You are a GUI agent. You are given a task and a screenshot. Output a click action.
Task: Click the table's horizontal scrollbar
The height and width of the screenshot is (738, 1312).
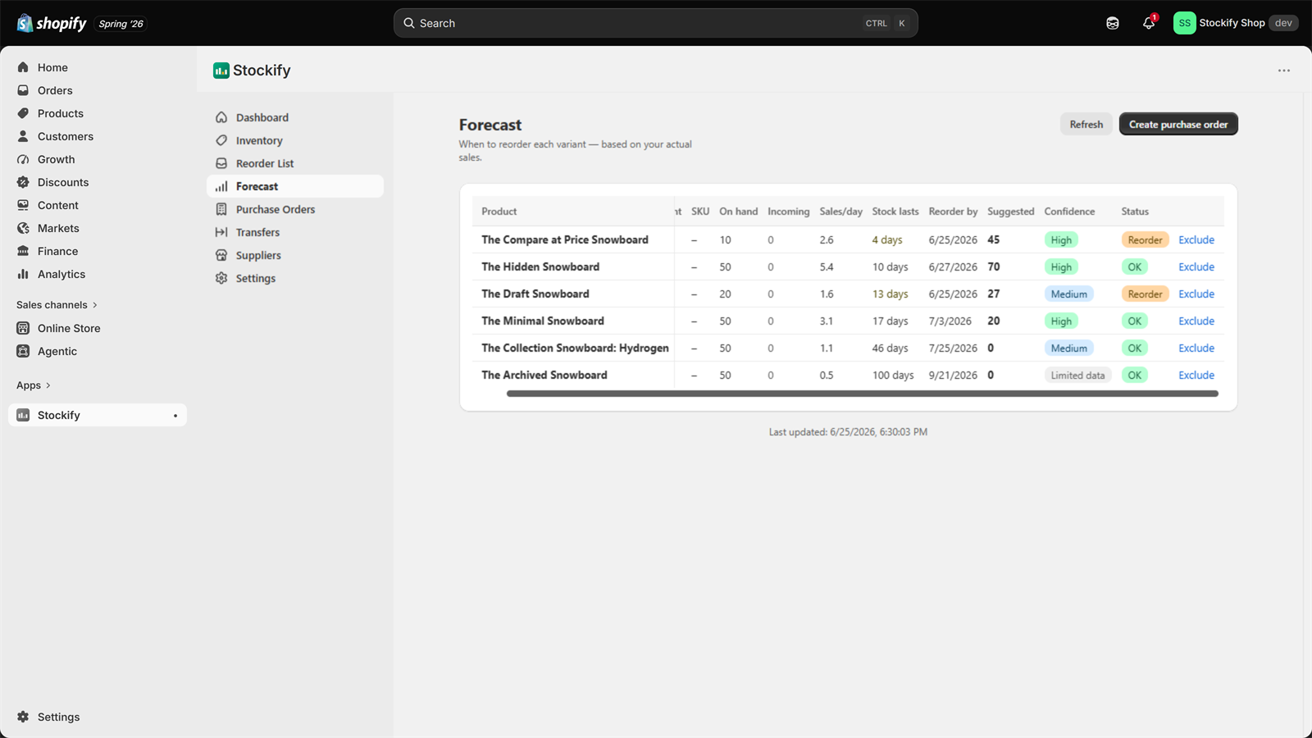tap(863, 394)
